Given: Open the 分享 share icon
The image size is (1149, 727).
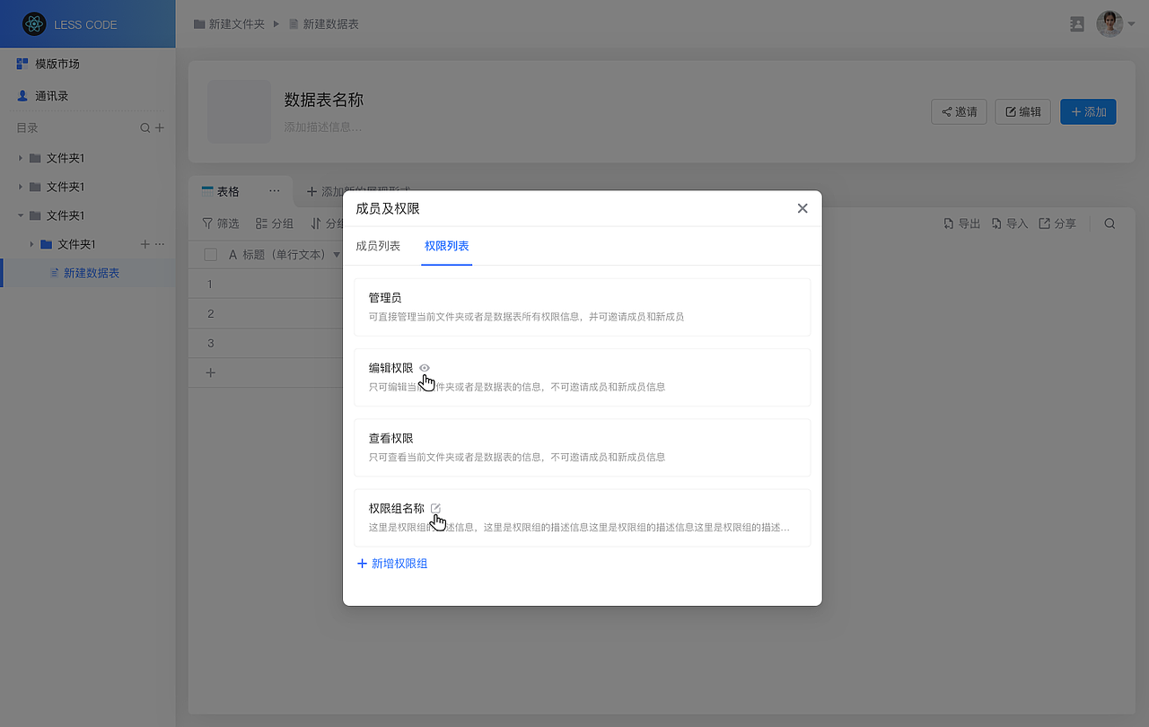Looking at the screenshot, I should [x=1043, y=223].
